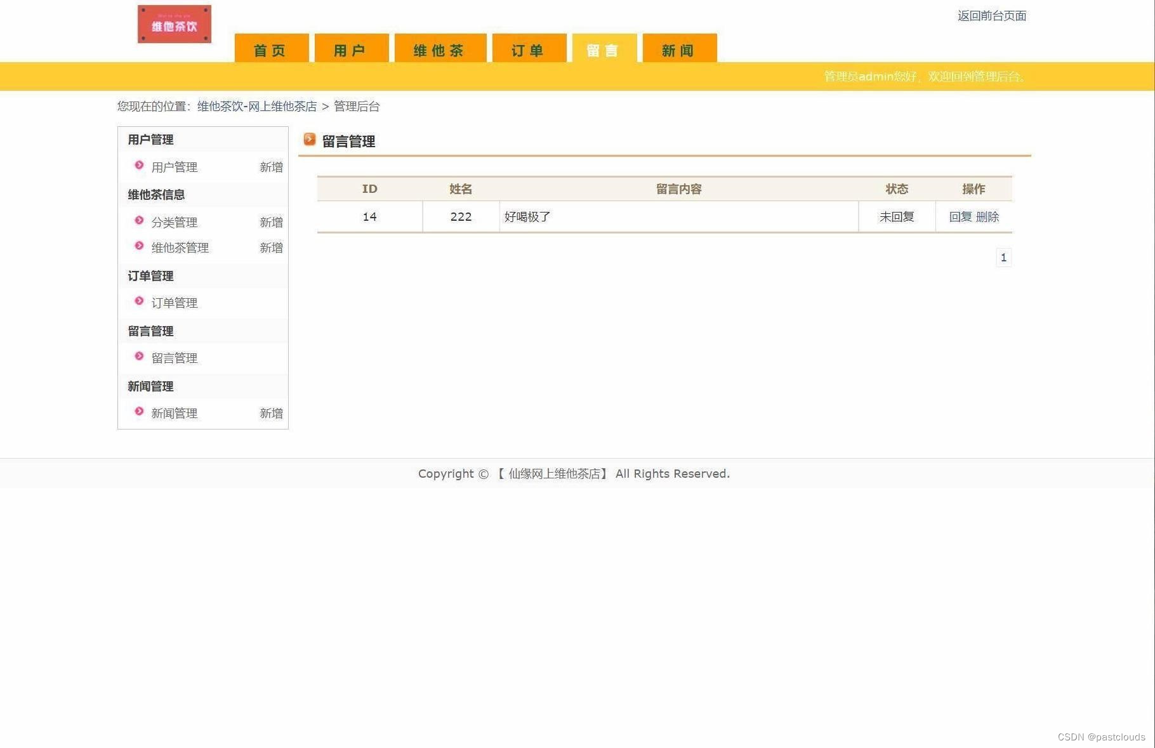Click the pink arrow icon beside 分类管理
Screen dimensions: 1155x748
[138, 221]
